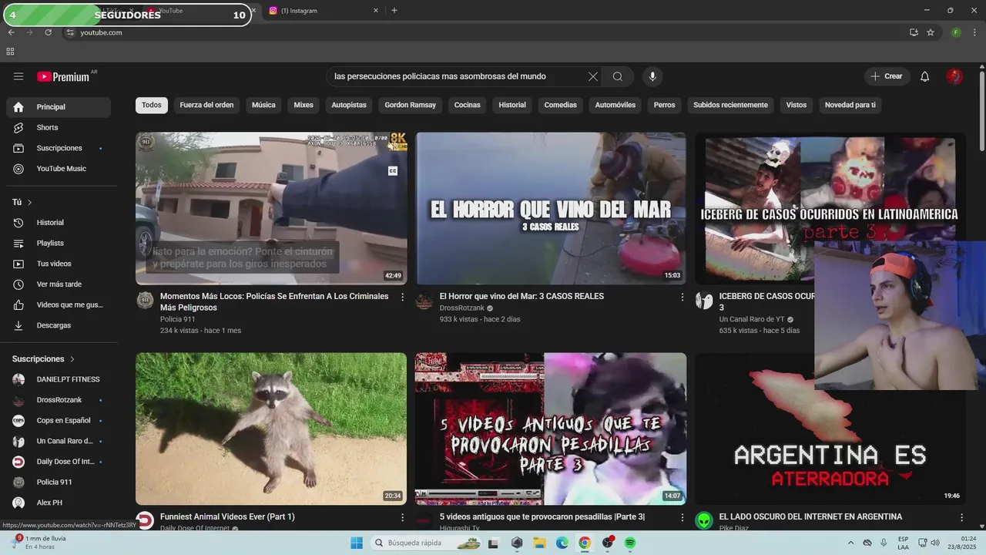
Task: Select the Cocinas filter chip
Action: (x=467, y=105)
